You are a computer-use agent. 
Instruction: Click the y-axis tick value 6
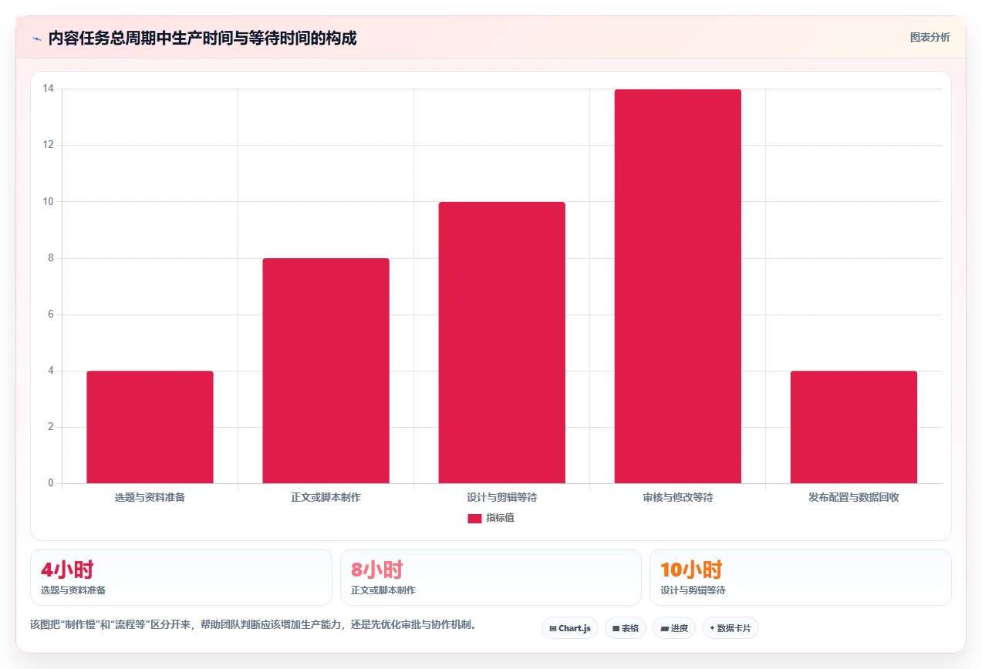click(x=51, y=314)
